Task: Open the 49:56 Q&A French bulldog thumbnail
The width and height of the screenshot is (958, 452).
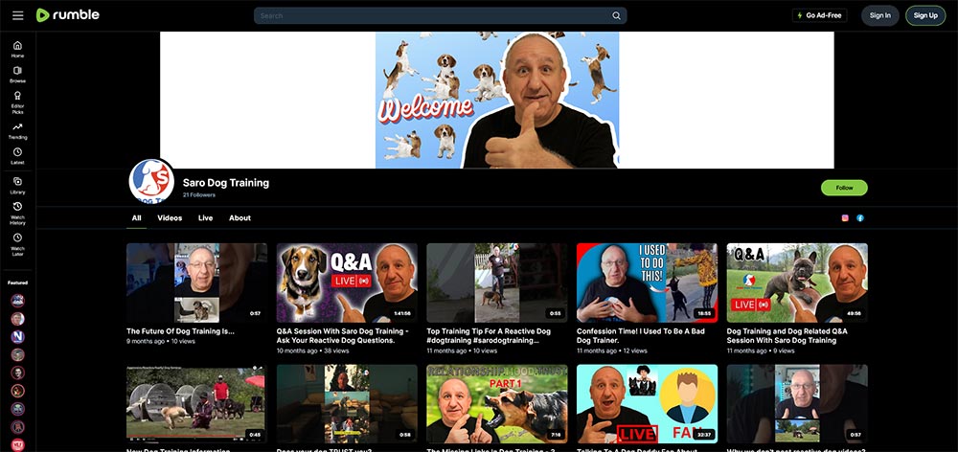Action: (x=797, y=282)
